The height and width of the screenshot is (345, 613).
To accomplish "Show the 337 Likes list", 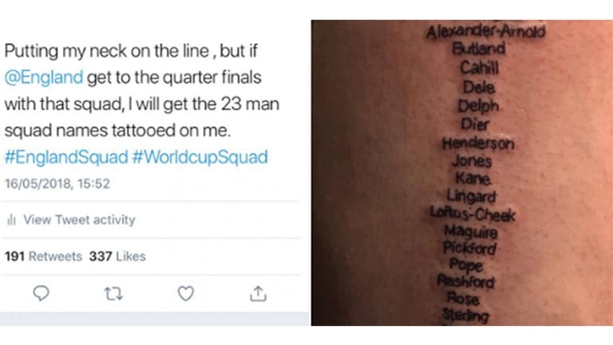I will tap(117, 257).
